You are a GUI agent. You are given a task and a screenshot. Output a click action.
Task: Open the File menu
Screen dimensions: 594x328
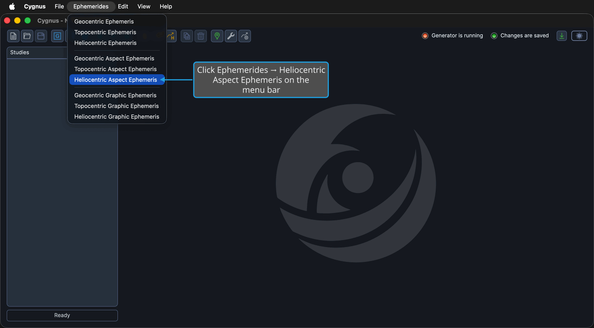tap(59, 7)
